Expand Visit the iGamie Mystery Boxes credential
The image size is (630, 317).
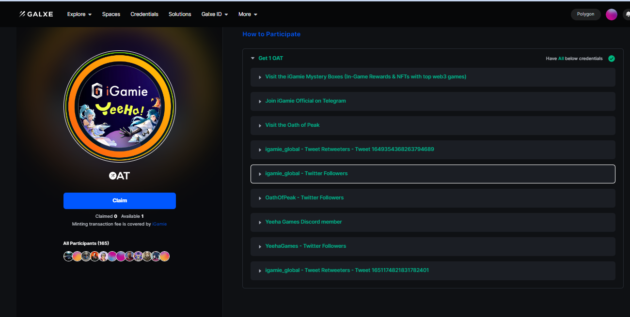433,77
